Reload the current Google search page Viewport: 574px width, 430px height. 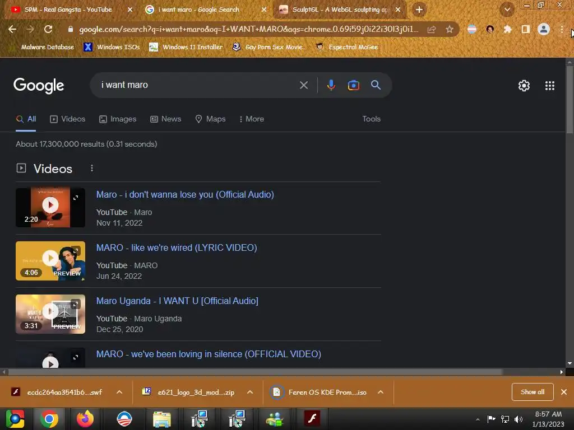tap(48, 29)
